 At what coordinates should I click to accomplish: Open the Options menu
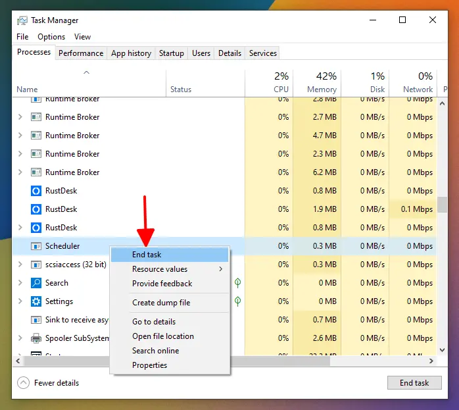tap(51, 37)
